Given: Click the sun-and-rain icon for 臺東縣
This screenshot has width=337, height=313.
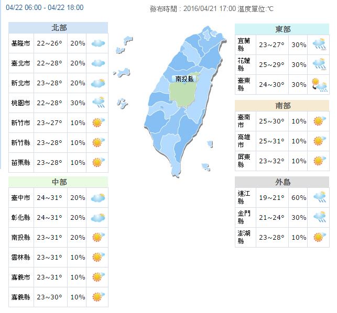Looking at the screenshot, I should tap(319, 85).
